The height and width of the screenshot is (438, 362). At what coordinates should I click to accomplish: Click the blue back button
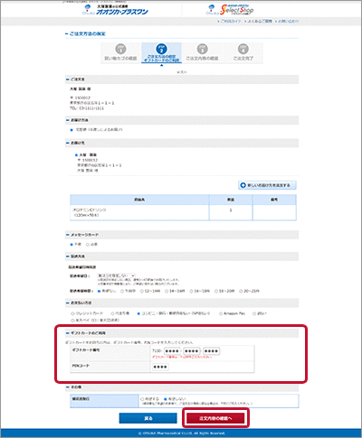tap(148, 418)
